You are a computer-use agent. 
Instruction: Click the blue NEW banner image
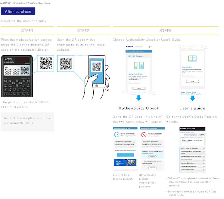[x=125, y=162]
